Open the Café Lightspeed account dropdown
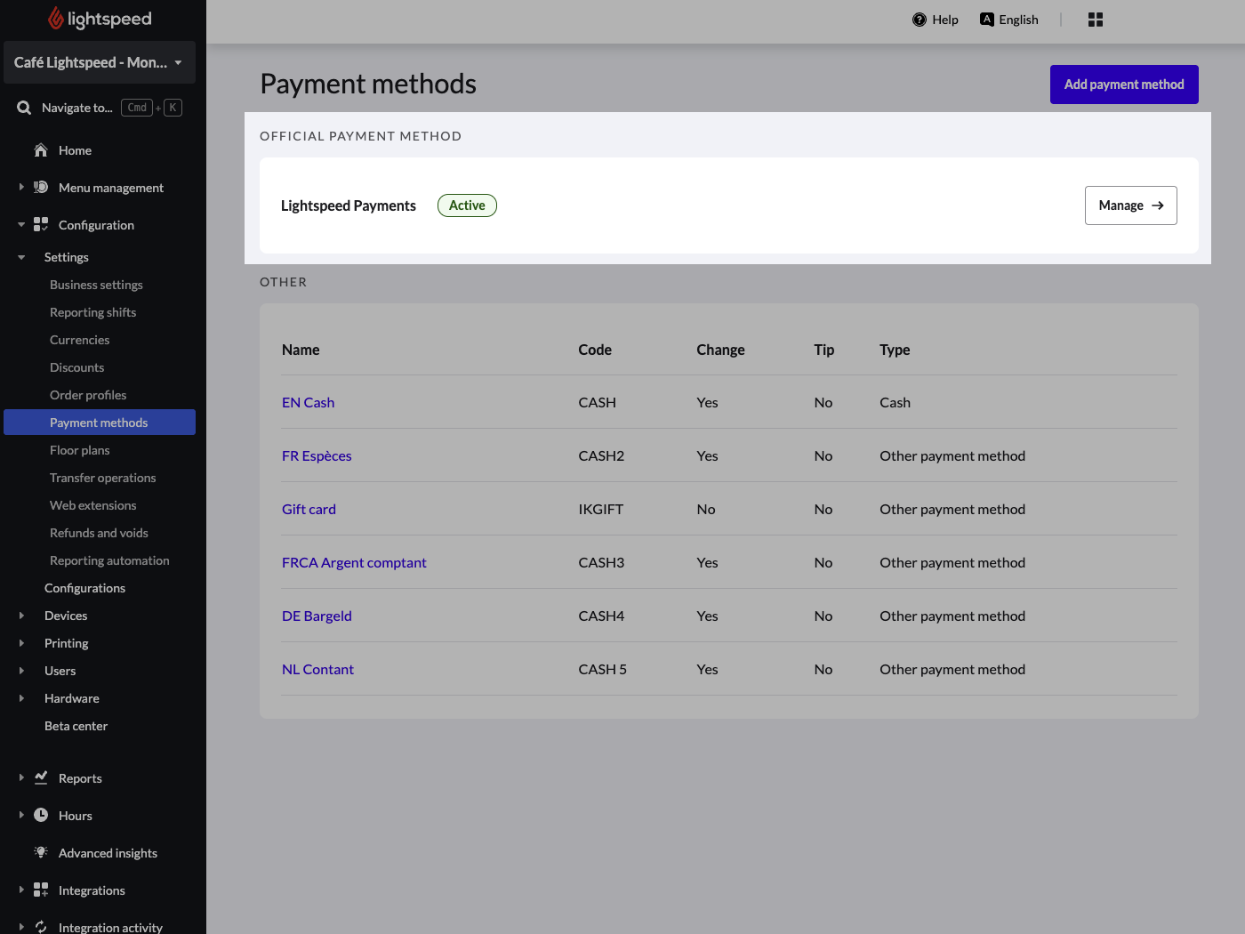1245x934 pixels. 99,62
